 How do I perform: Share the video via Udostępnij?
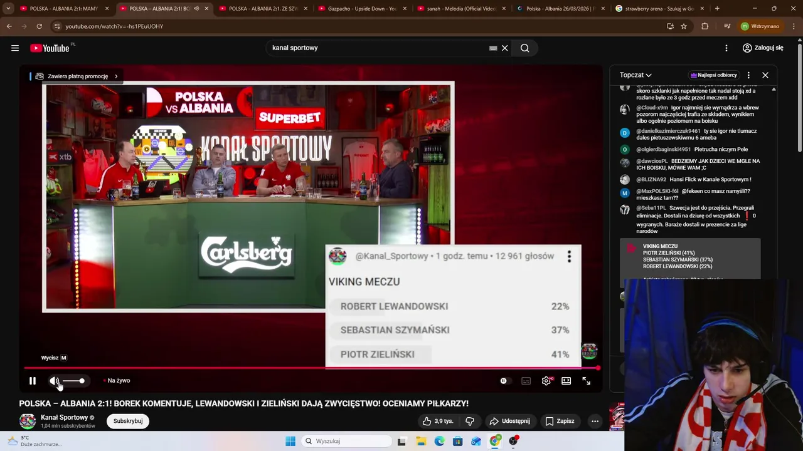pos(509,421)
